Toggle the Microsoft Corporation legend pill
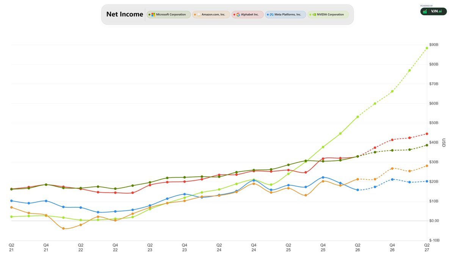Image resolution: width=455 pixels, height=265 pixels. [x=169, y=15]
